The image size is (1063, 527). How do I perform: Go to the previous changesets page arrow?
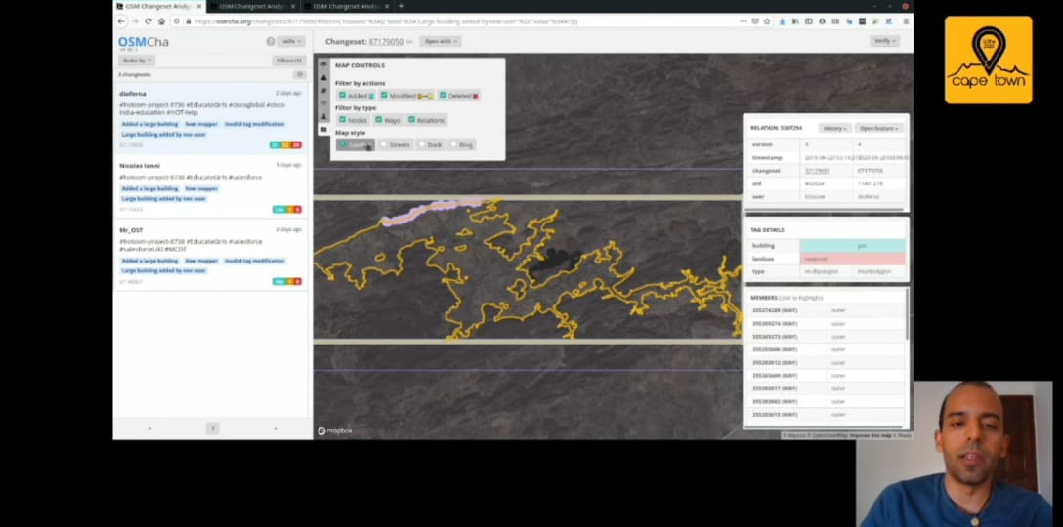(x=149, y=428)
